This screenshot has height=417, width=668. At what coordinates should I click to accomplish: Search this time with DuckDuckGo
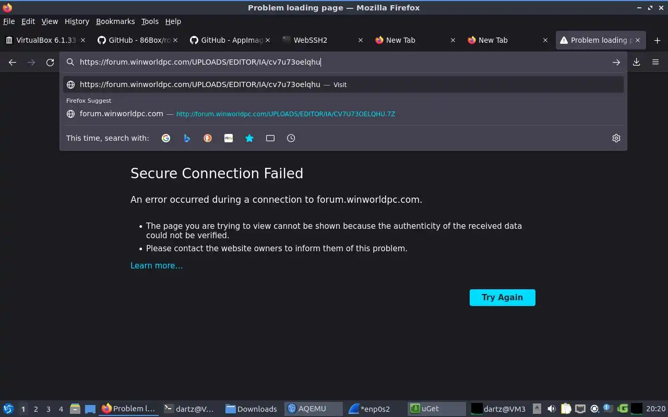click(208, 138)
